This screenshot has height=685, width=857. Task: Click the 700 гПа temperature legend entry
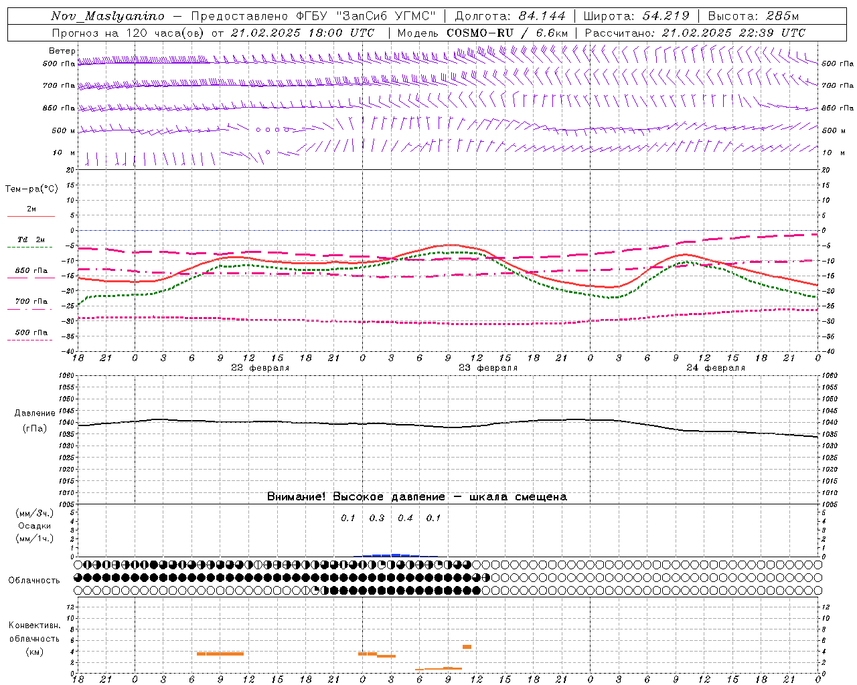pyautogui.click(x=31, y=302)
